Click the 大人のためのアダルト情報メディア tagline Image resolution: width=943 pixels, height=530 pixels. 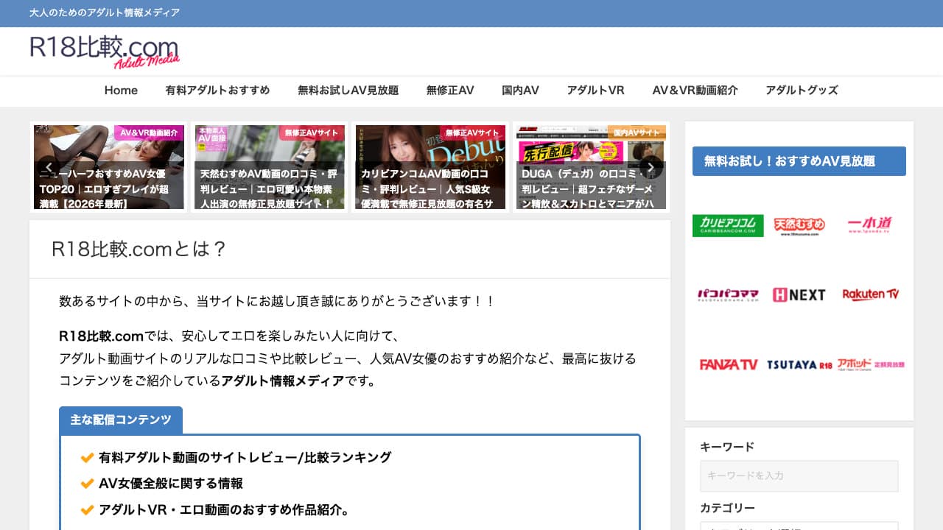(x=105, y=13)
